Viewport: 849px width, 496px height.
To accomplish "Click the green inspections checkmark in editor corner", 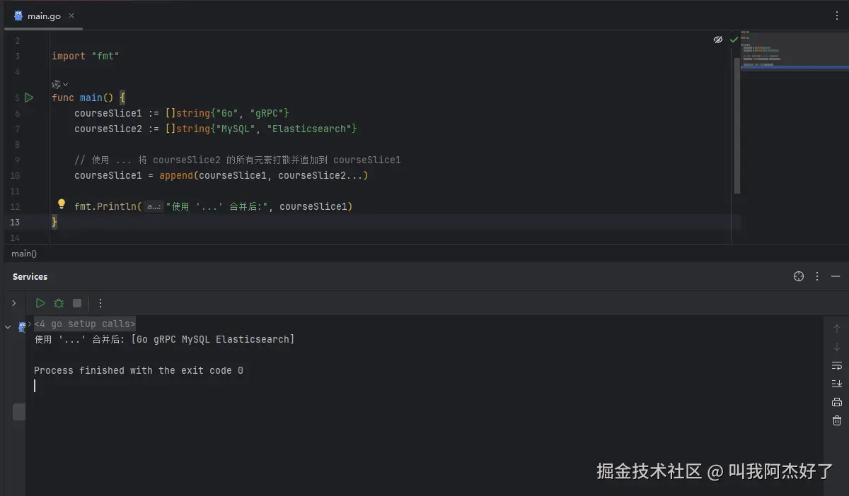I will (x=734, y=40).
